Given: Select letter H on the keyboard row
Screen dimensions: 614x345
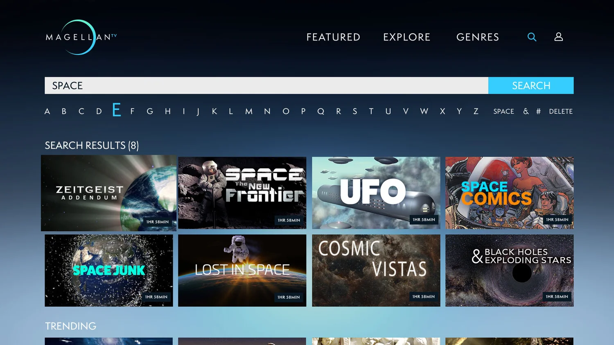Looking at the screenshot, I should (x=168, y=111).
